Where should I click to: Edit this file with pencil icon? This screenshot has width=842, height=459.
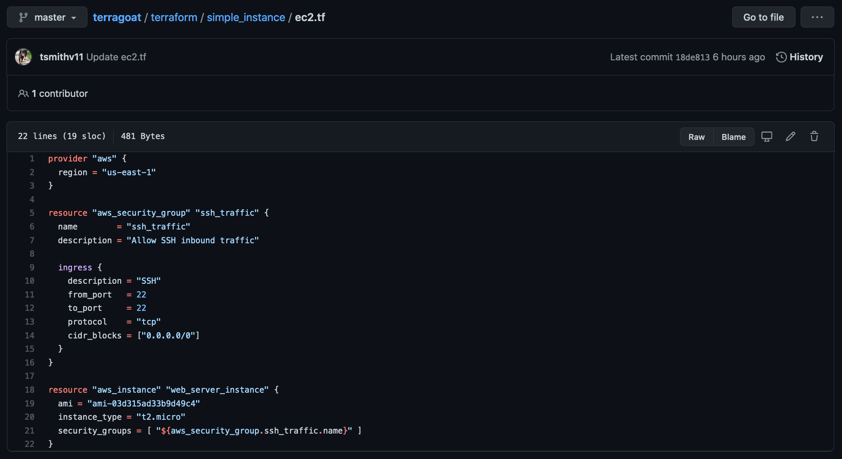tap(790, 136)
